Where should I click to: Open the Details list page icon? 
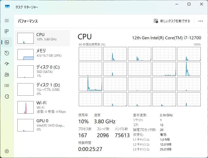[7, 85]
